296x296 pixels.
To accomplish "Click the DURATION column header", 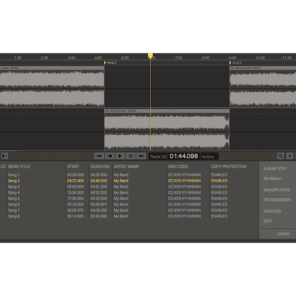I will tap(100, 166).
